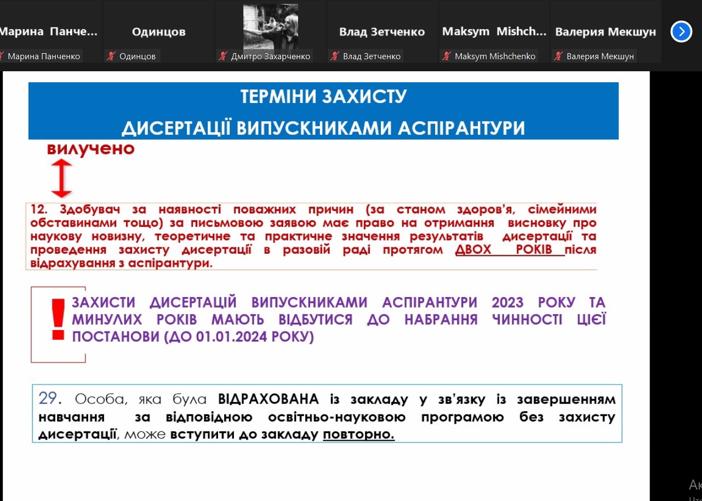Click the underlined word 'повторно.' in item 29
This screenshot has height=501, width=702.
(x=358, y=435)
